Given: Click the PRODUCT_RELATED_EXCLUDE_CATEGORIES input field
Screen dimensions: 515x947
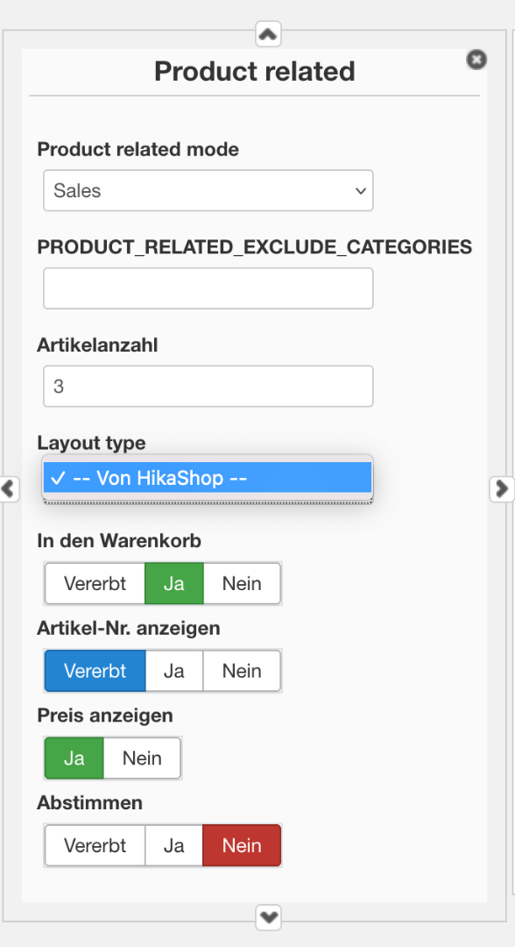Looking at the screenshot, I should click(x=208, y=288).
